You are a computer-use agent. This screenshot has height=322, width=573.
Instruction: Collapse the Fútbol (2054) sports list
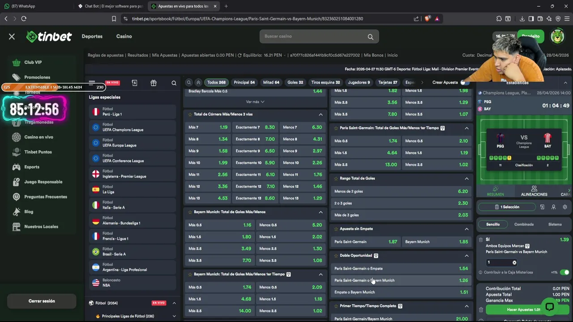[174, 303]
